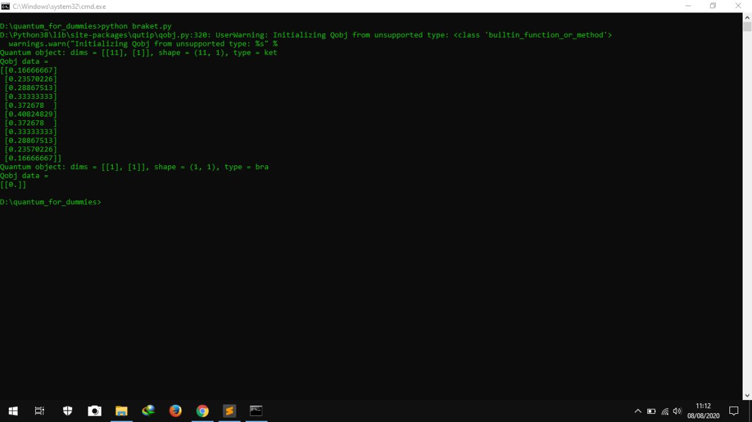752x422 pixels.
Task: Launch the Camera app from taskbar
Action: click(95, 411)
